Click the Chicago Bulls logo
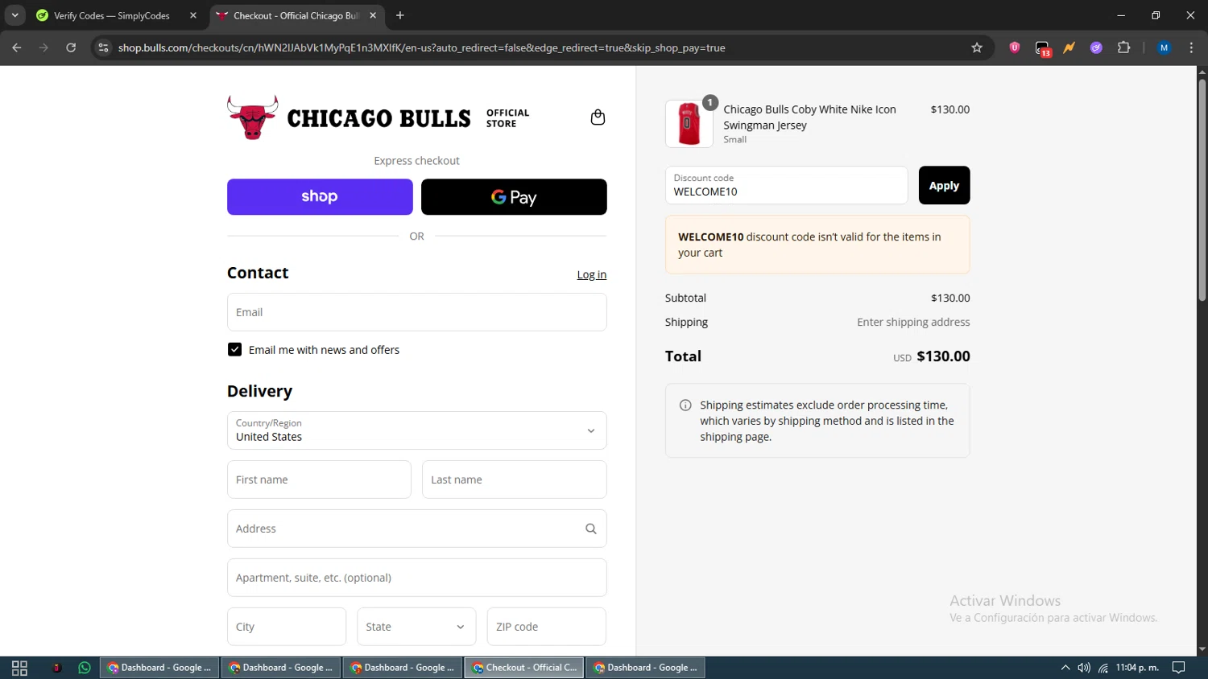This screenshot has height=679, width=1208. pos(378,117)
